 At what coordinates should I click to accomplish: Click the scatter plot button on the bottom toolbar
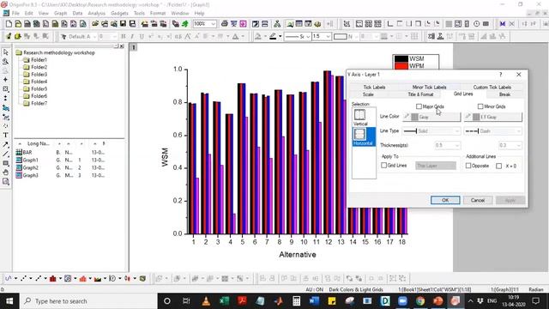23,278
